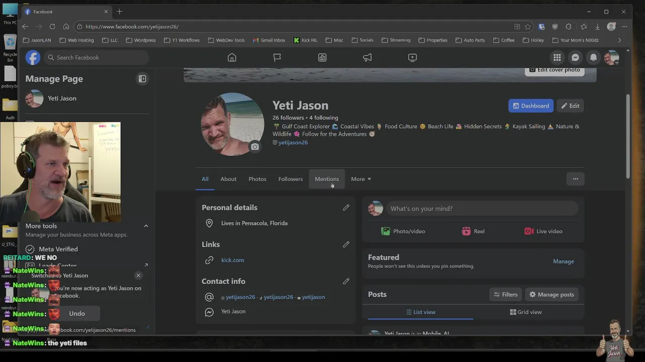
Task: Click the Facebook logo icon
Action: click(x=33, y=57)
